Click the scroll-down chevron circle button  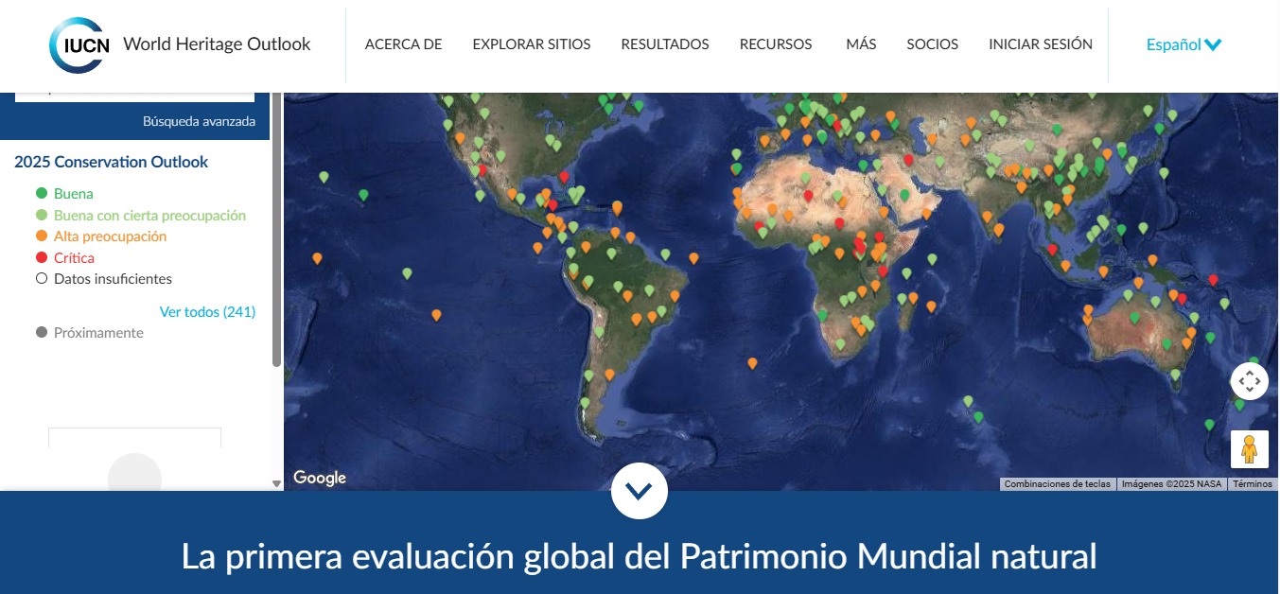tap(640, 491)
